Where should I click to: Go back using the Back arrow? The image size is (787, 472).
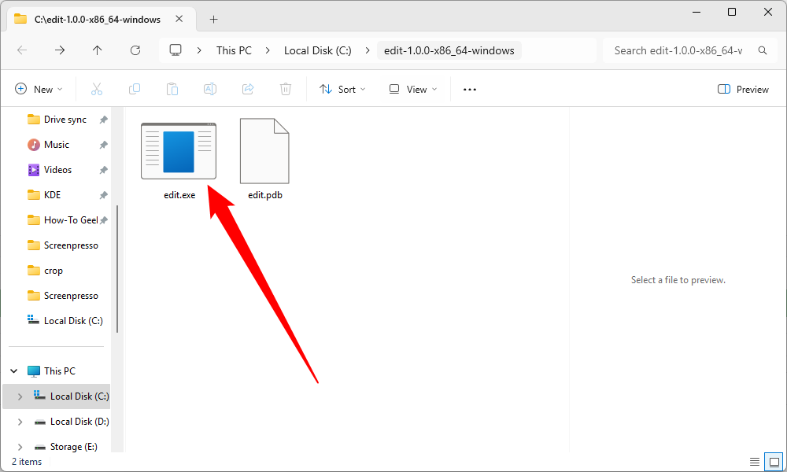(x=22, y=50)
